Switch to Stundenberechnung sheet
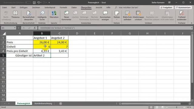Viewport: 194px width, 109px height. (43, 104)
